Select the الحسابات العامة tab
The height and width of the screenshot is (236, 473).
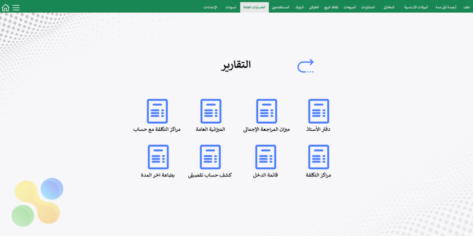(x=254, y=8)
